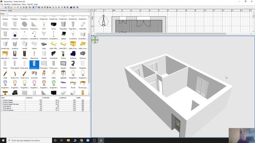The image size is (255, 143).
Task: Select Scala curva staircase item
Action: click(x=25, y=74)
